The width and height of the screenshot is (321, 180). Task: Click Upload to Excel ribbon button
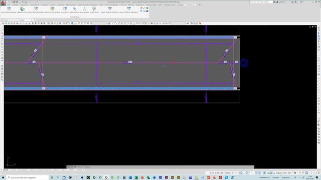click(x=22, y=10)
